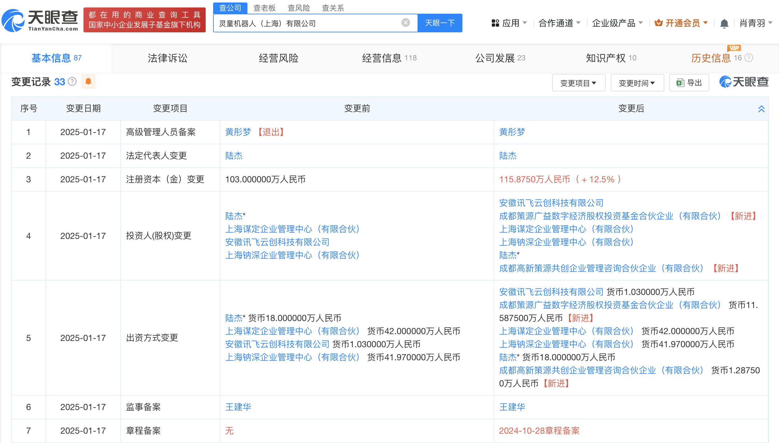Screen dimensions: 779x443
Task: Open notifications bell icon in header
Action: [724, 23]
